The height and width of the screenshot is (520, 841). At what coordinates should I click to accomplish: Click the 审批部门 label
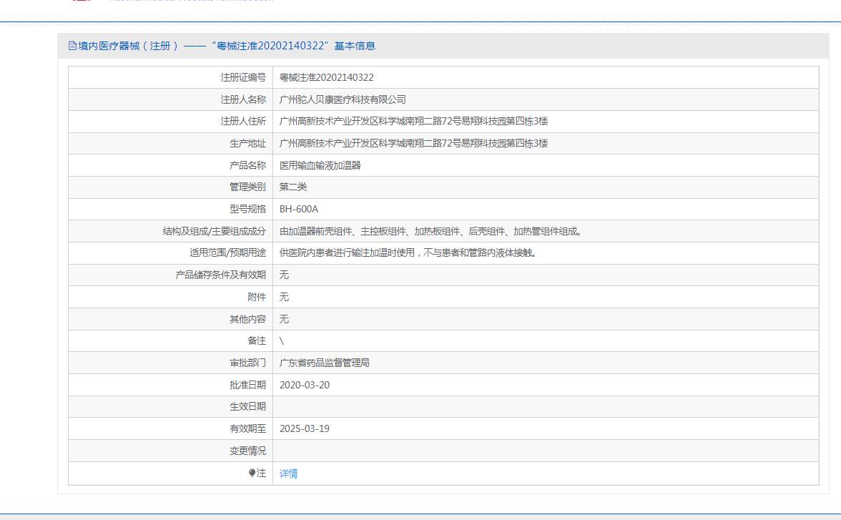point(247,363)
